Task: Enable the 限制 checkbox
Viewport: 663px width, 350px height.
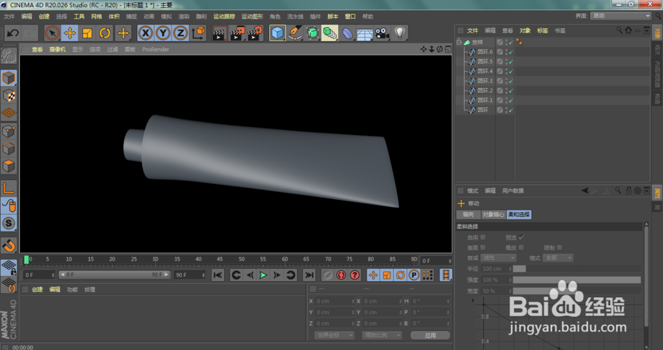Action: (560, 247)
